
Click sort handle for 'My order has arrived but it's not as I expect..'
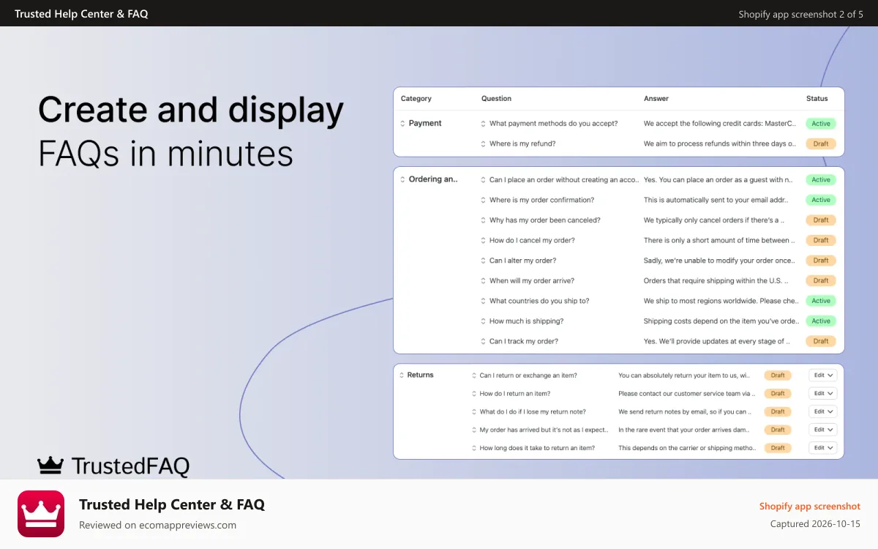click(474, 430)
